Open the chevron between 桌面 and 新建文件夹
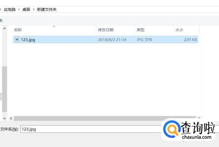The width and height of the screenshot is (219, 147). pos(34,9)
